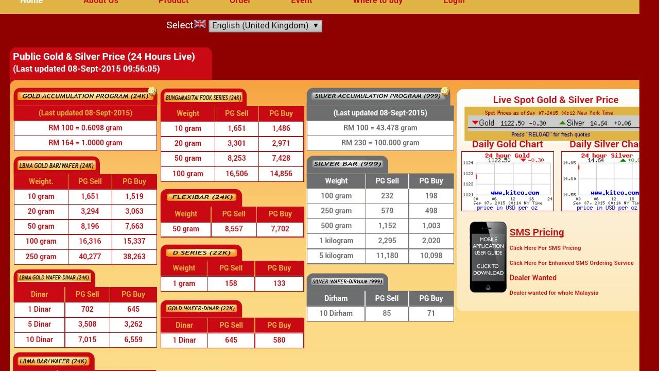This screenshot has width=659, height=371.
Task: Click the green up arrow beside Silver spot price
Action: (x=563, y=123)
